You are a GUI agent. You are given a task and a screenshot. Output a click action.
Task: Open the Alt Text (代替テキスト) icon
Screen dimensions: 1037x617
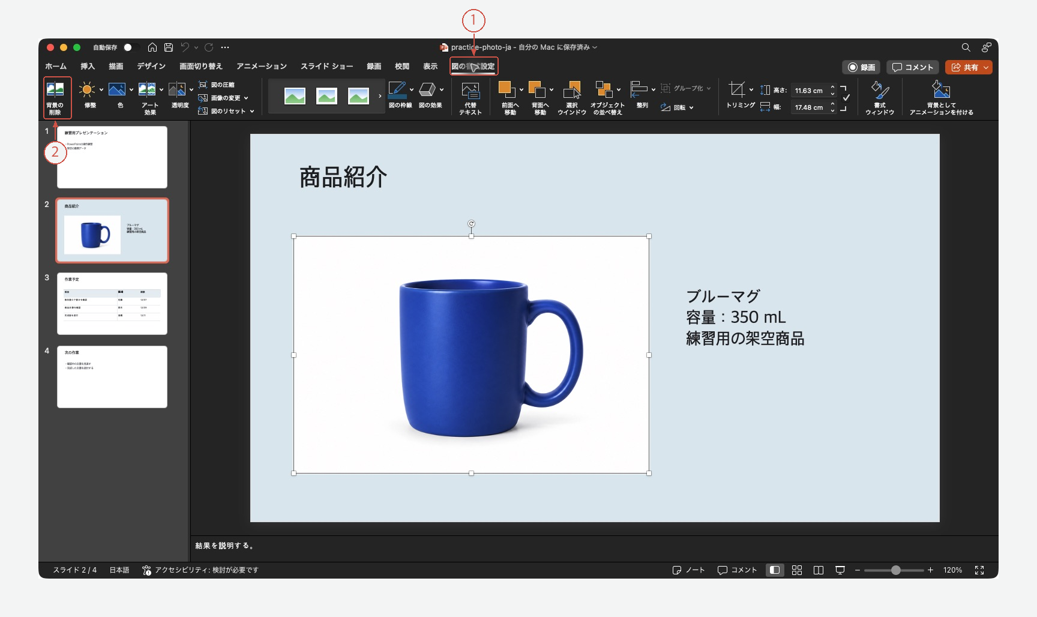(470, 91)
